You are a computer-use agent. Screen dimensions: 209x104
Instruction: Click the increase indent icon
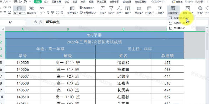tap(9, 8)
